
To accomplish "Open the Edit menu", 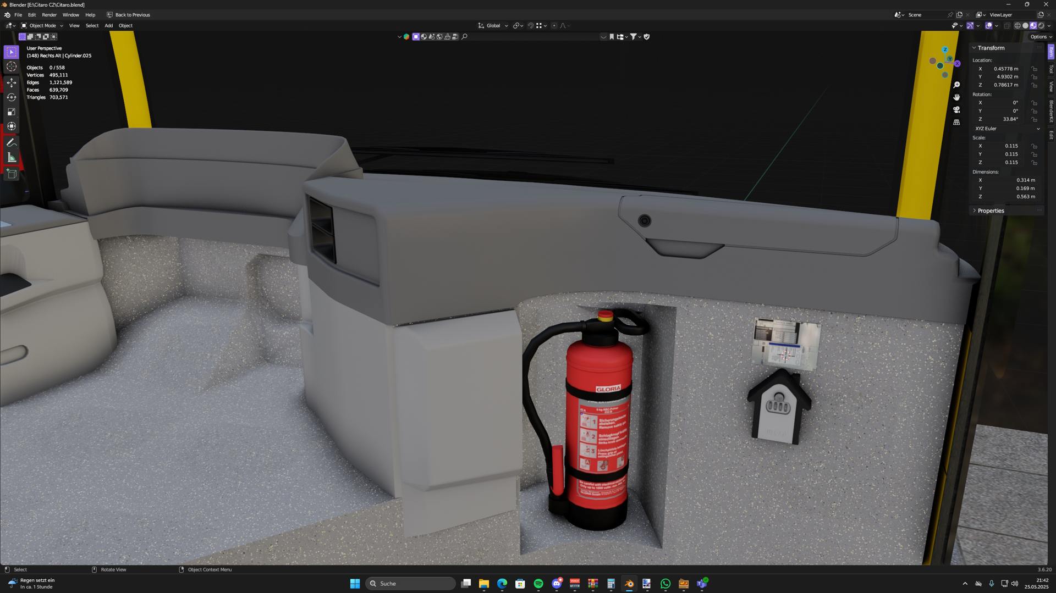I will tap(32, 15).
